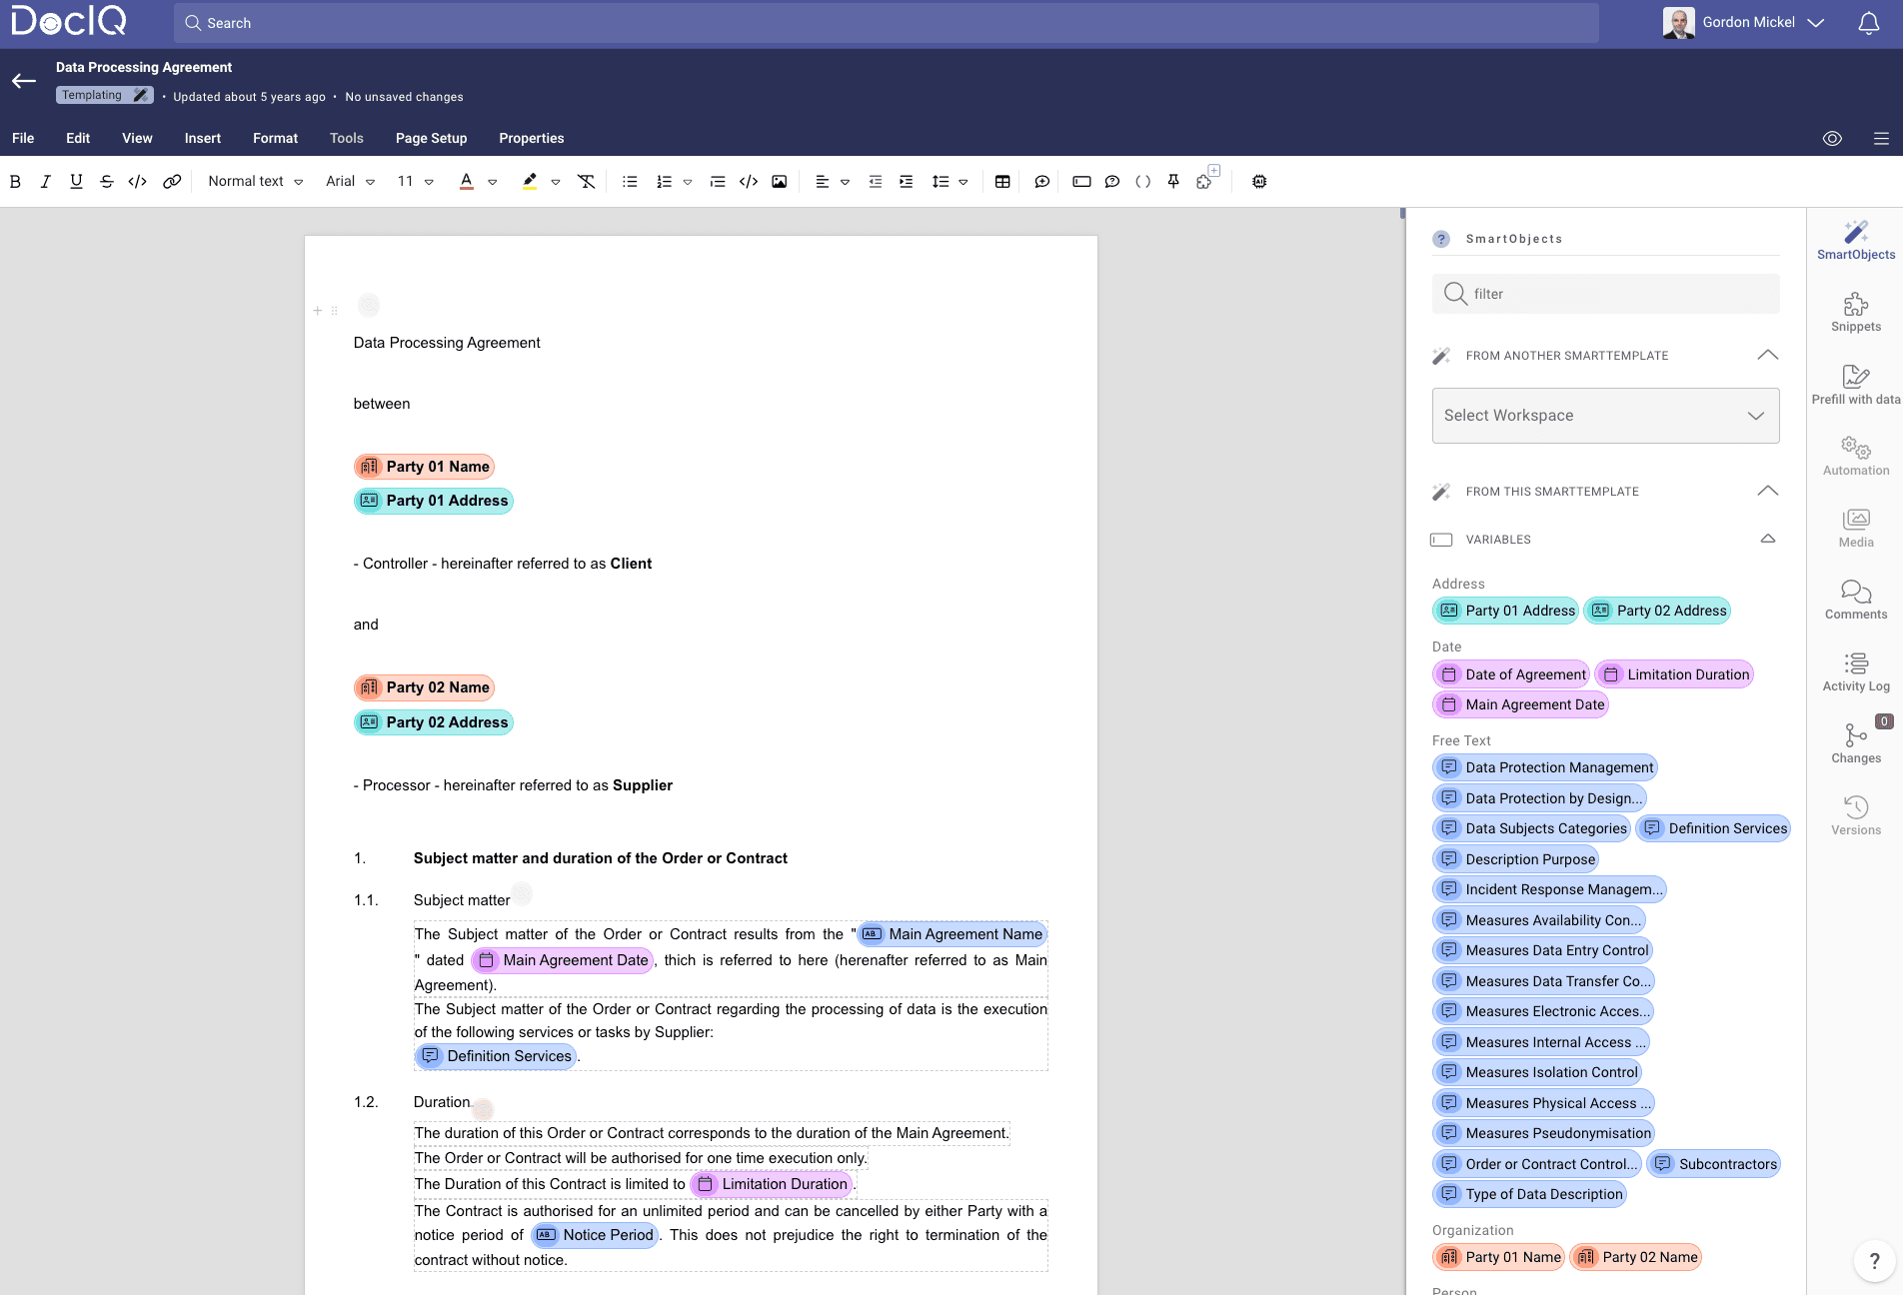This screenshot has width=1903, height=1295.
Task: Click the back arrow to exit document
Action: [x=24, y=81]
